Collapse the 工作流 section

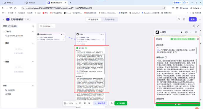[x=4, y=31]
